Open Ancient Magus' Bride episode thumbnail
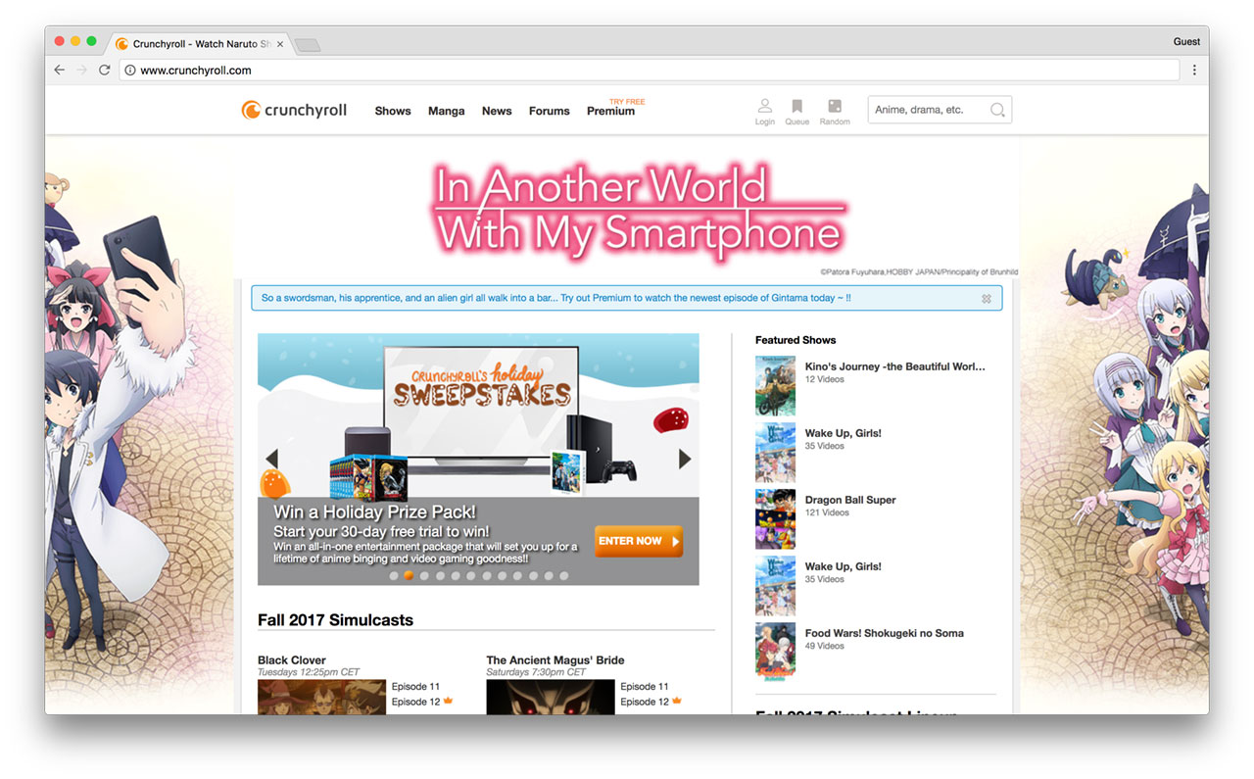The image size is (1254, 779). (x=551, y=697)
